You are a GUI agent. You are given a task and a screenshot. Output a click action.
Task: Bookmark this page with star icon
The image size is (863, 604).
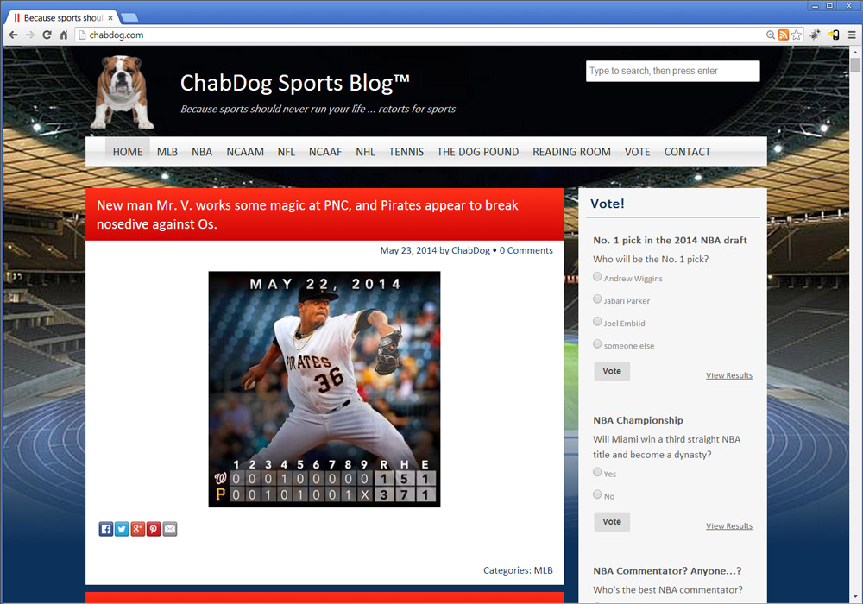tap(796, 35)
